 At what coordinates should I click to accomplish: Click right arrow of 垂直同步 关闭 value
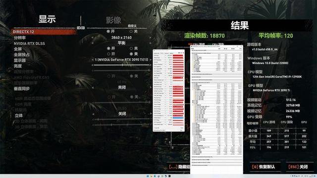tap(151, 88)
